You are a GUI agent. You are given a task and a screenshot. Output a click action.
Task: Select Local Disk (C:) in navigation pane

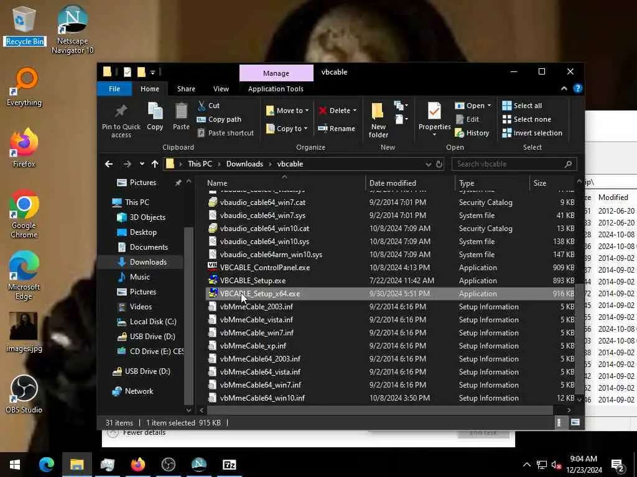pyautogui.click(x=153, y=322)
